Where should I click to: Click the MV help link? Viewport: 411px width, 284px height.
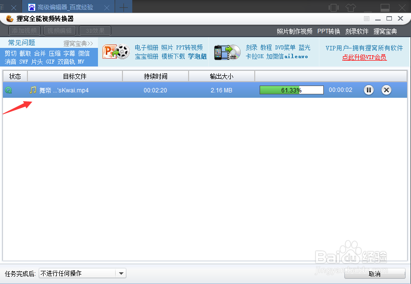(81, 62)
